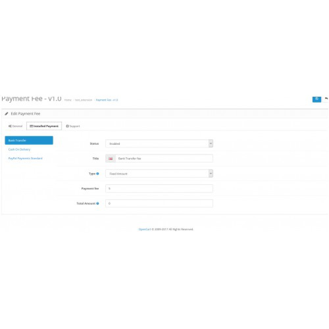This screenshot has height=329, width=329.
Task: Click the back arrow icon beside Save
Action: 326,99
